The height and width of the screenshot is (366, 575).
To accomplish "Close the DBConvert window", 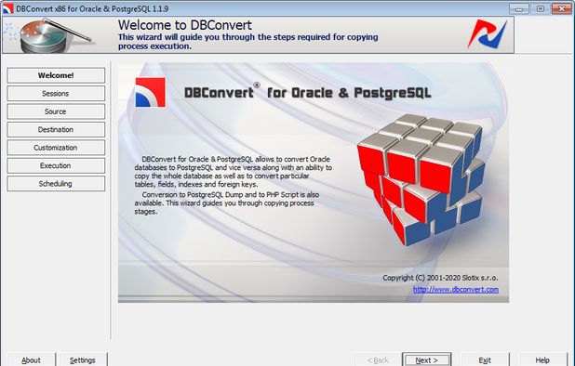I will (x=562, y=8).
